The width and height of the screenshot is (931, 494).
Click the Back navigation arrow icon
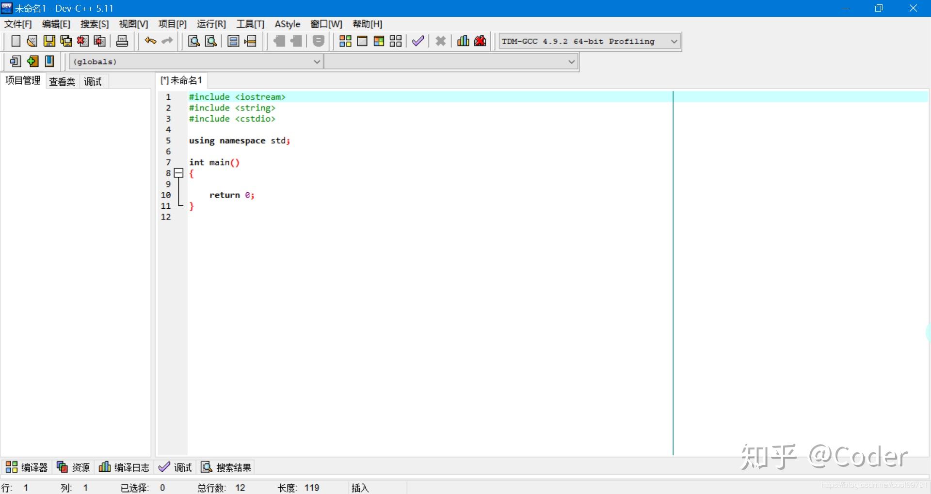(279, 41)
